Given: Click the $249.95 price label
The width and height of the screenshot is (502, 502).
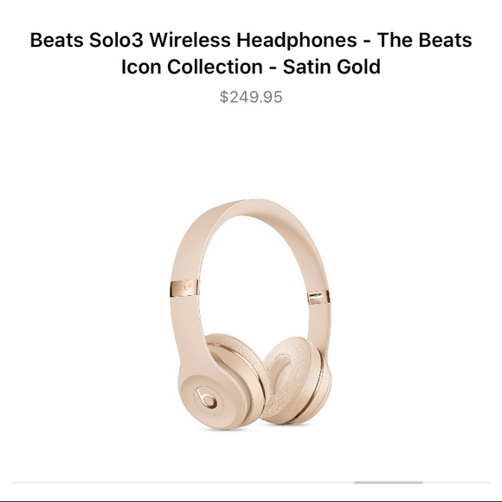Looking at the screenshot, I should tap(251, 97).
